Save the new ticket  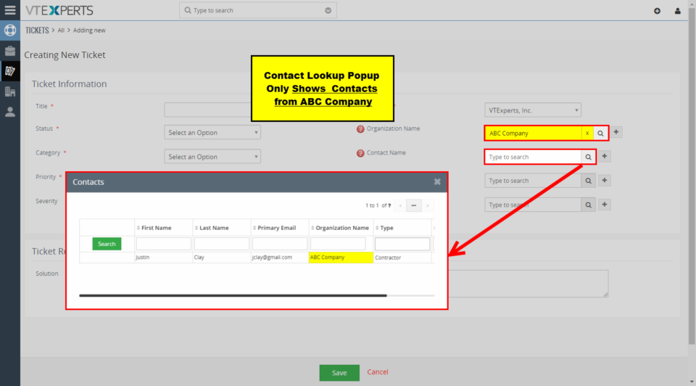coord(339,373)
